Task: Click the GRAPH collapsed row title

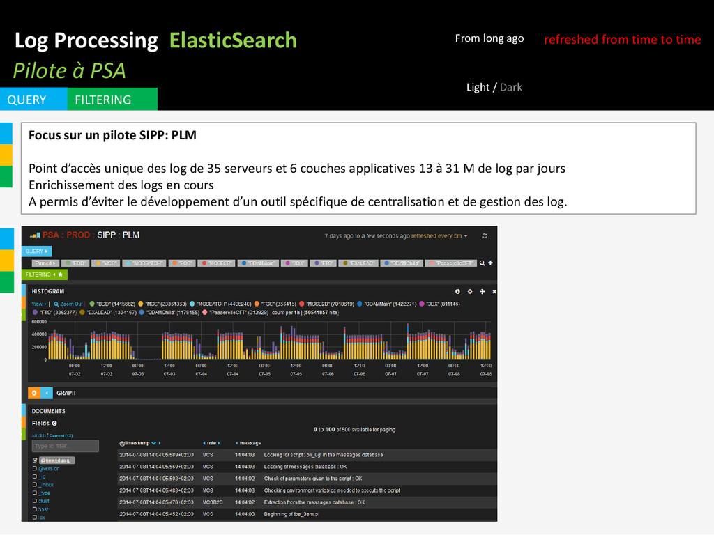Action: click(66, 393)
